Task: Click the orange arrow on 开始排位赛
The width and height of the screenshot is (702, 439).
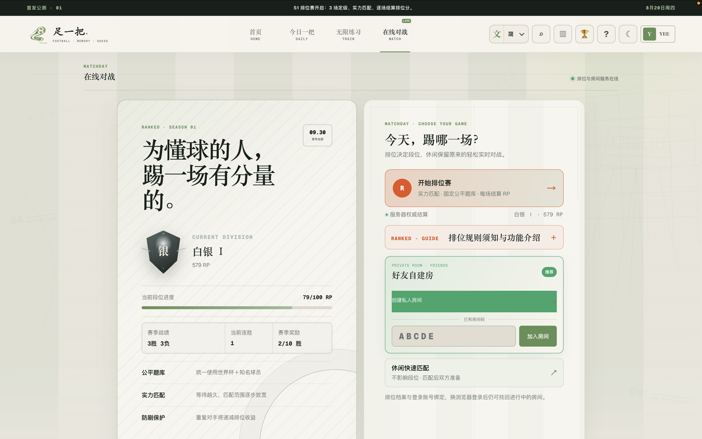Action: coord(551,188)
